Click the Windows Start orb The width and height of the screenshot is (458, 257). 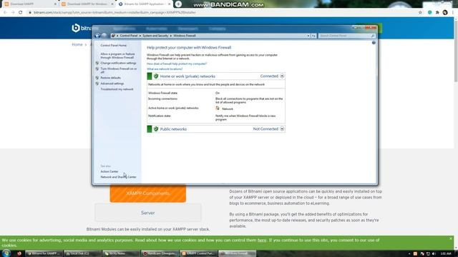click(x=6, y=253)
